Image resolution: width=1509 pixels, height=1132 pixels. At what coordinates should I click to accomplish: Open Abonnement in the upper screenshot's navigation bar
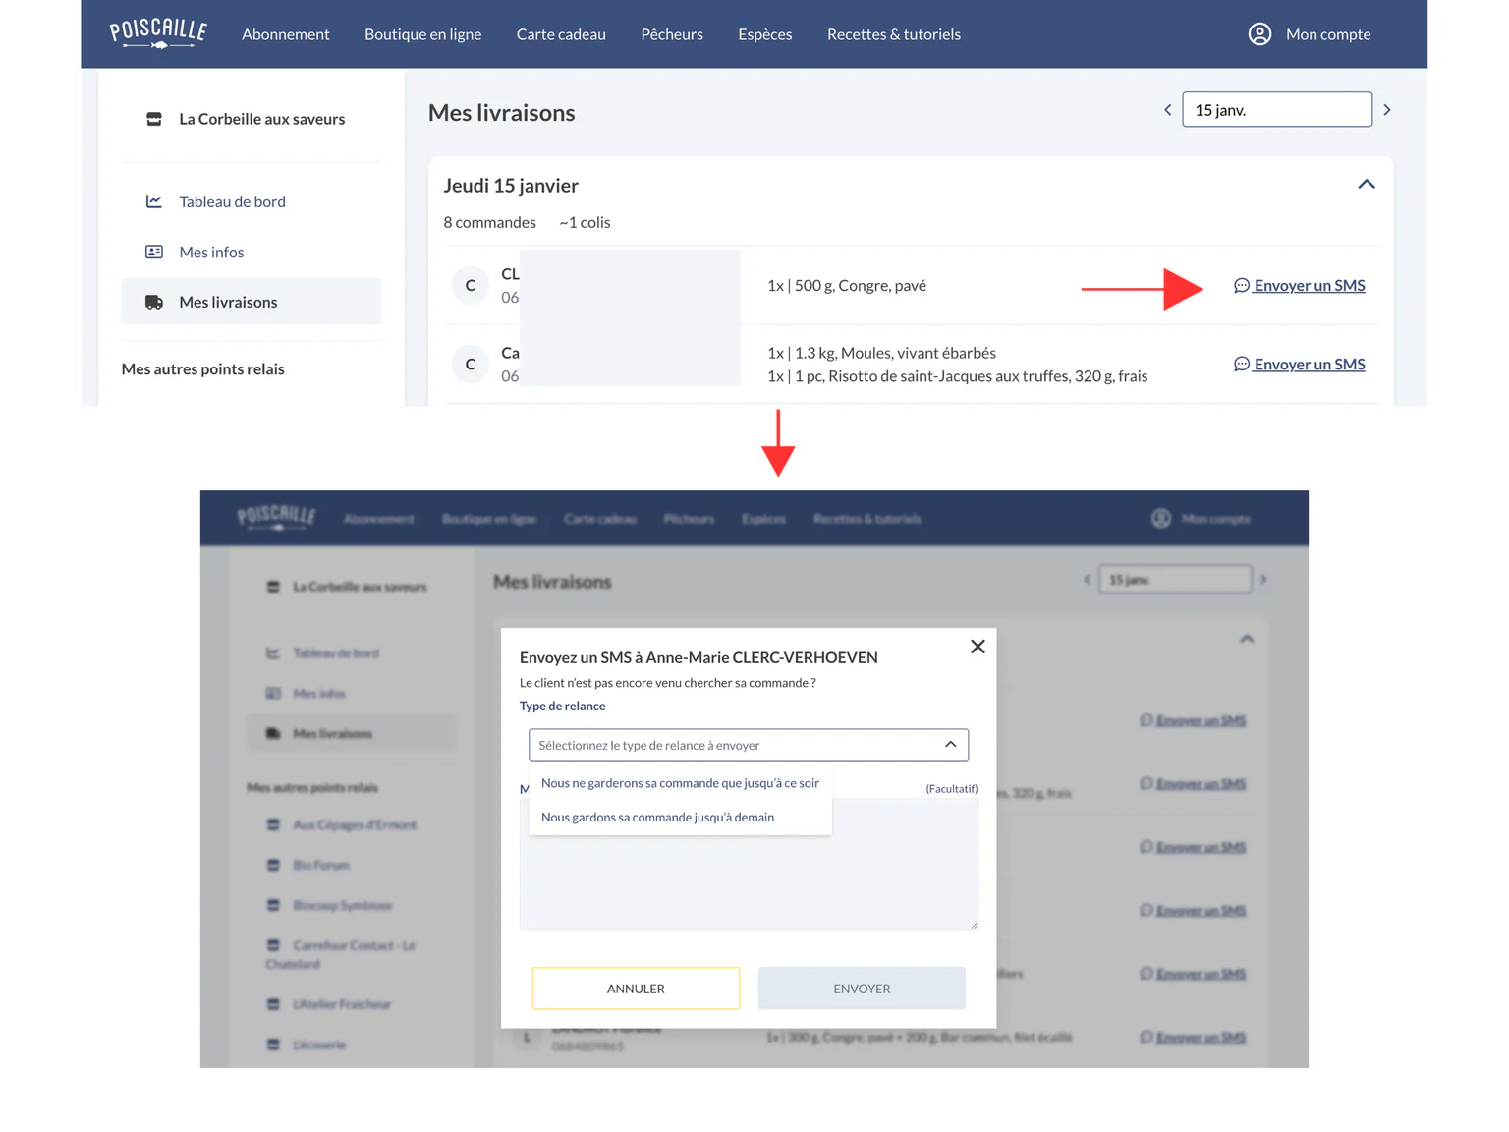pyautogui.click(x=286, y=34)
